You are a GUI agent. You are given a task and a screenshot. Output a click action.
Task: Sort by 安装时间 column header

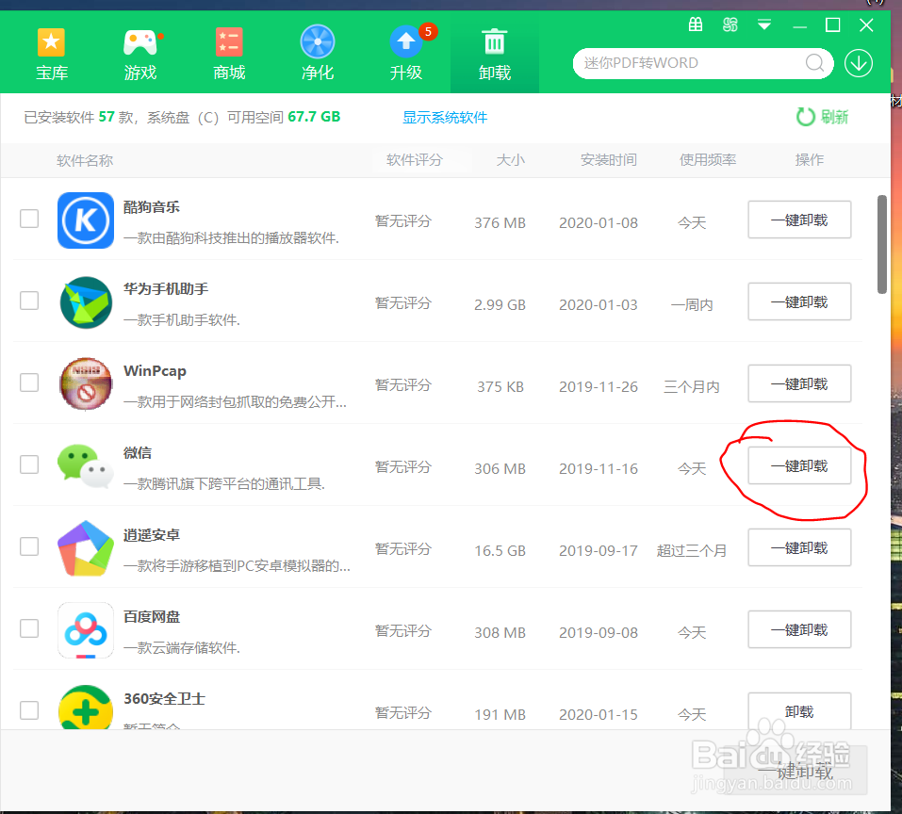(609, 159)
